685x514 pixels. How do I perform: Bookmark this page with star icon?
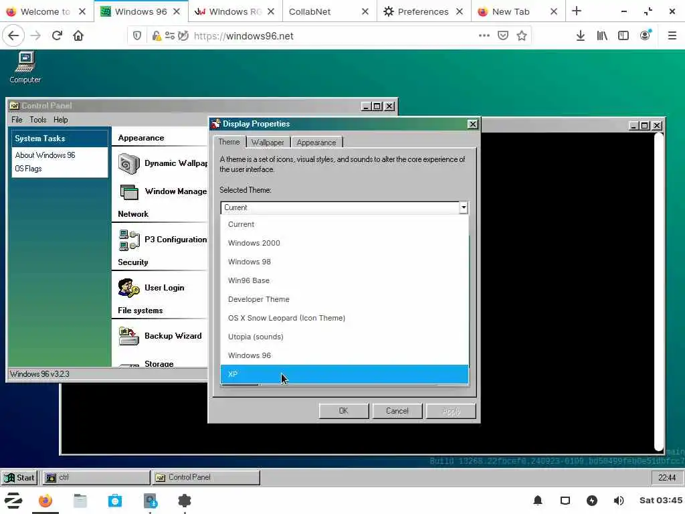522,36
